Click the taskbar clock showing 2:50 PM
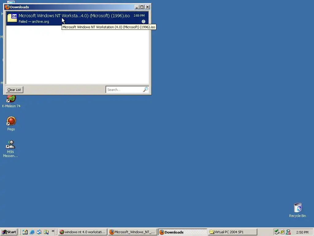The image size is (314, 236). (x=302, y=232)
